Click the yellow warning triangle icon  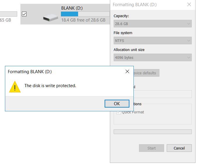pos(15,87)
